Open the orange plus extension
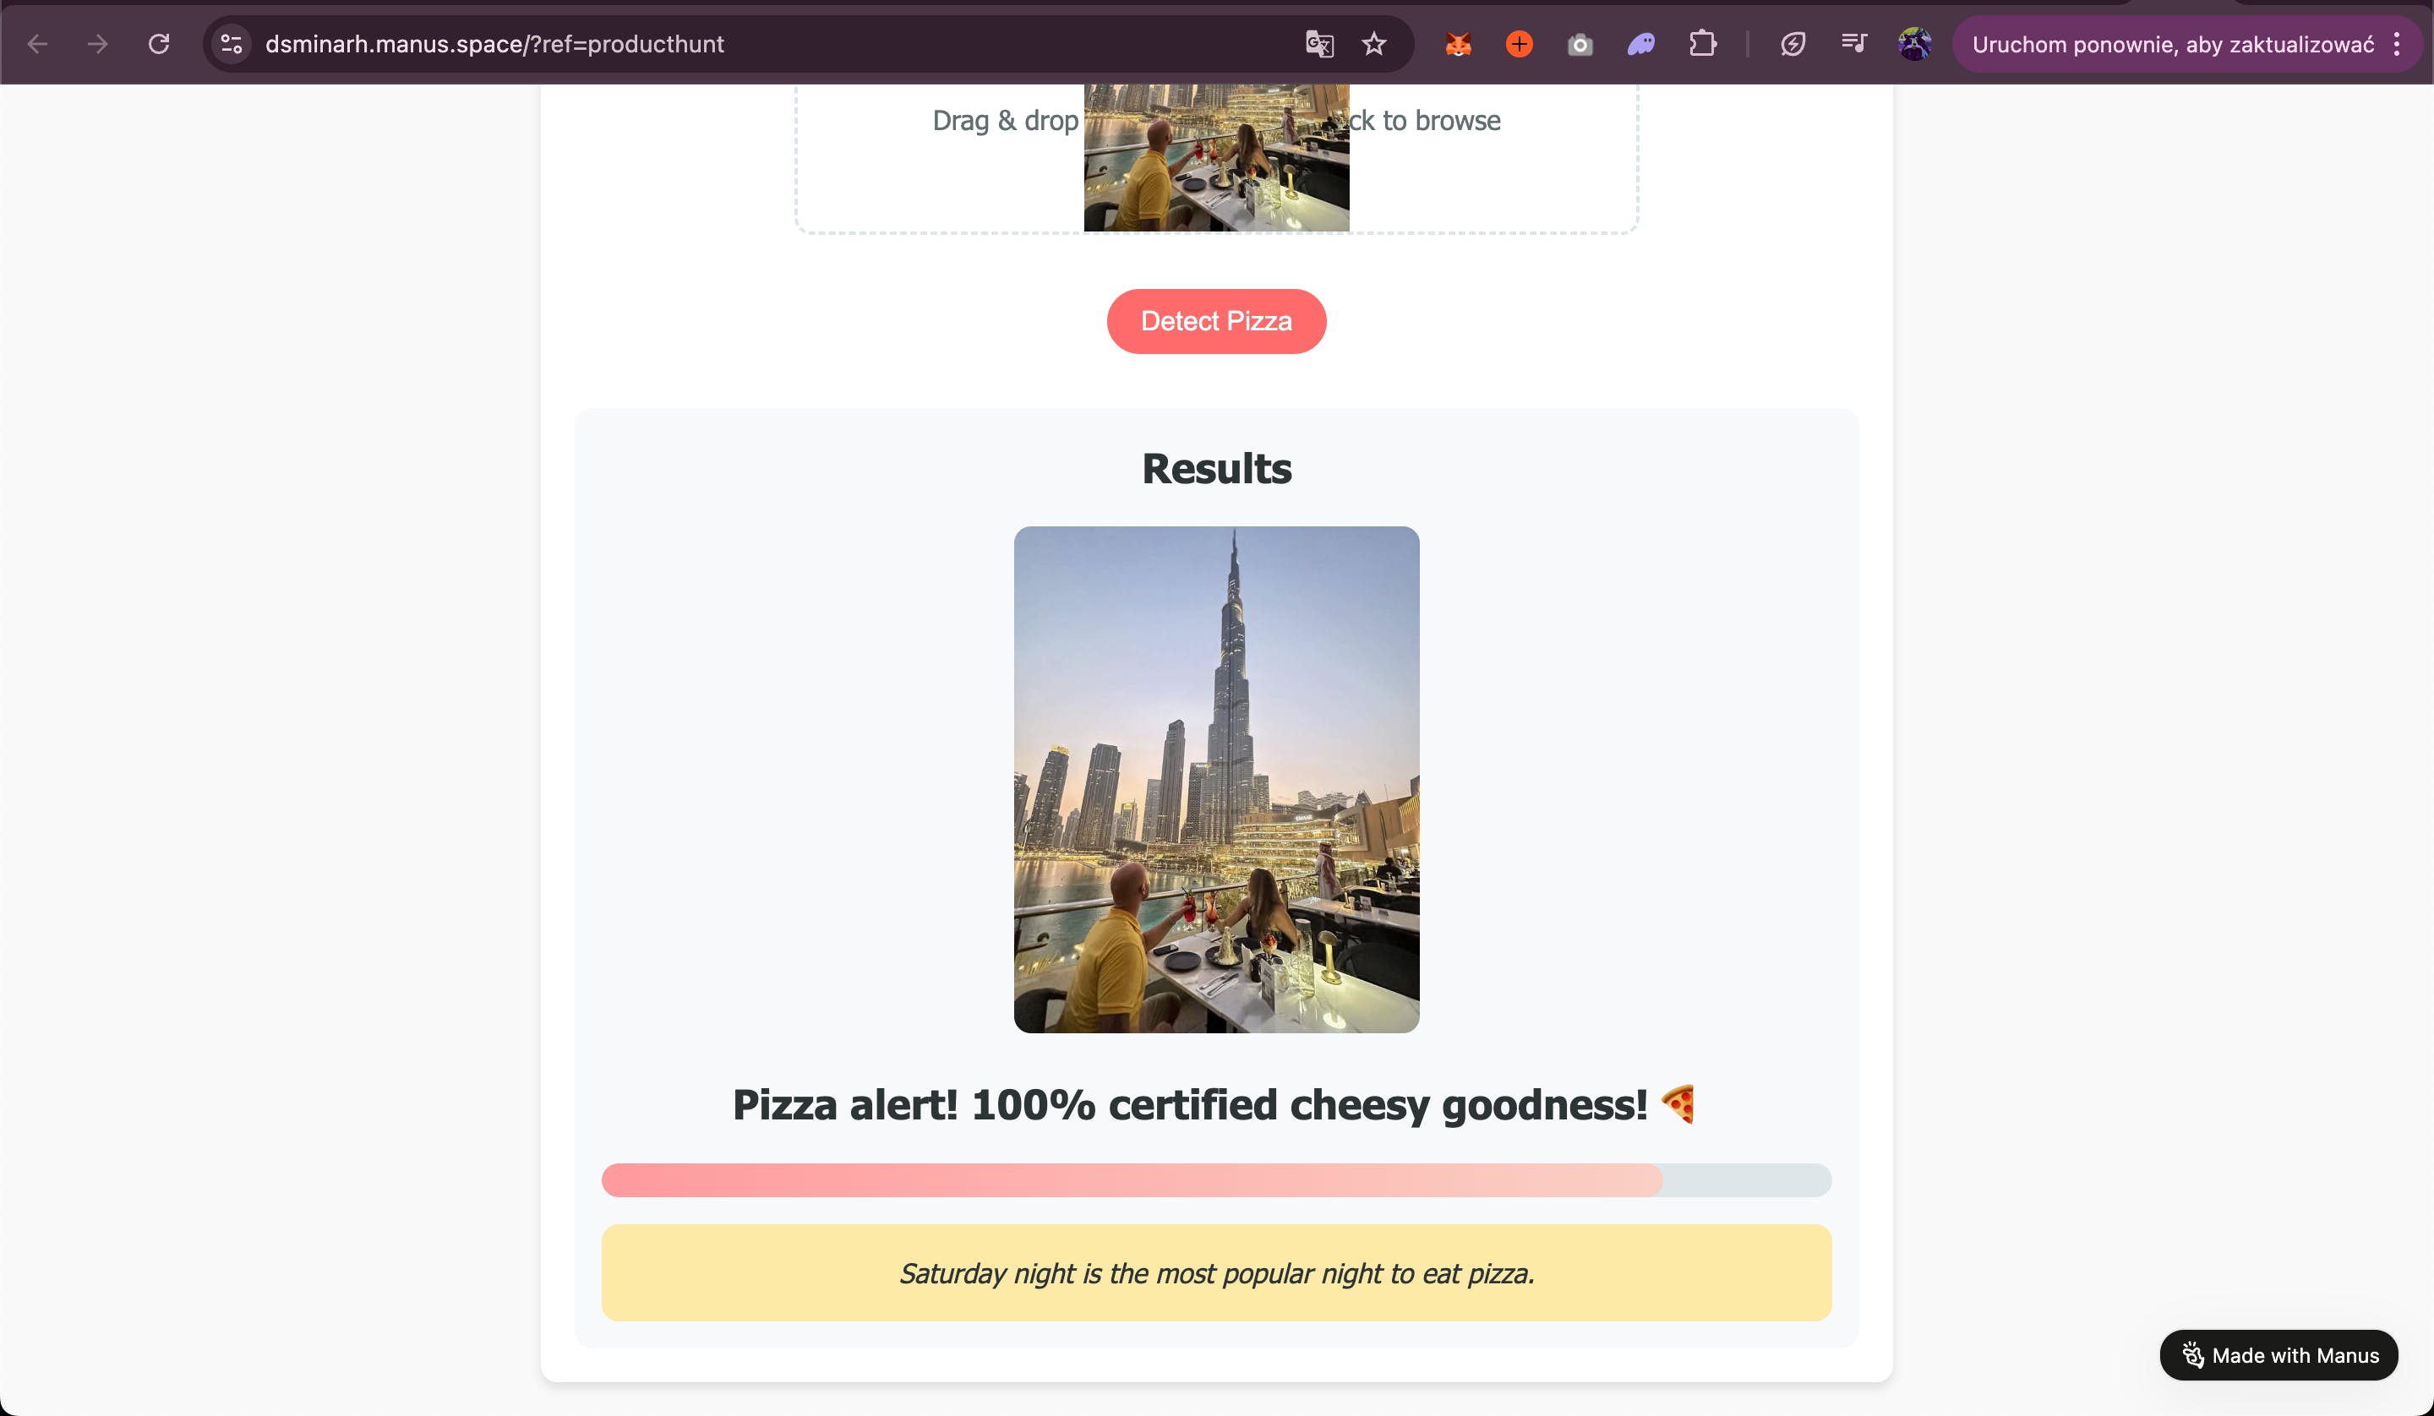This screenshot has width=2434, height=1416. (1519, 45)
